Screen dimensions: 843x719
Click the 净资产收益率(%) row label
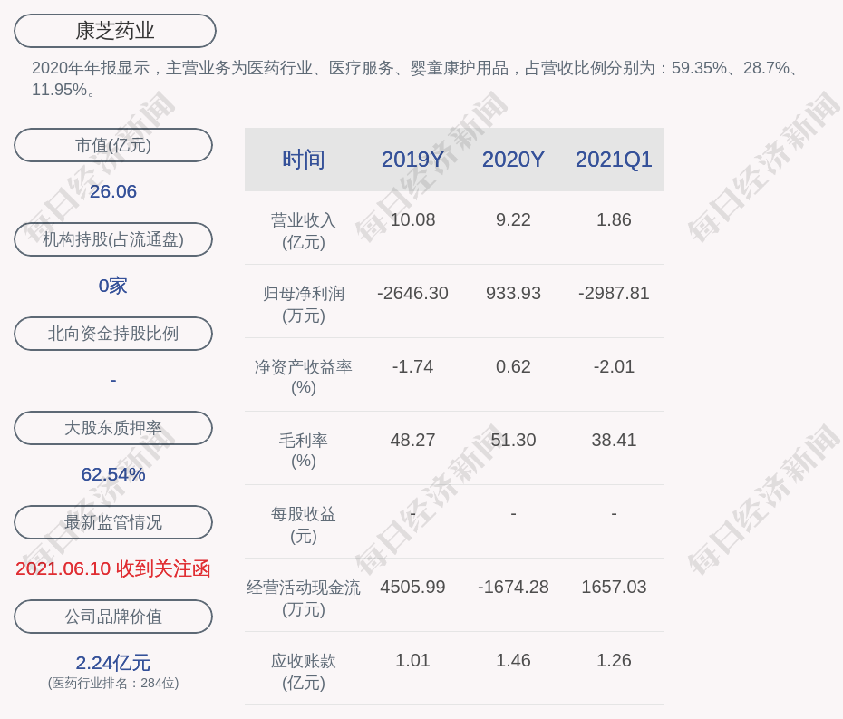pyautogui.click(x=304, y=377)
